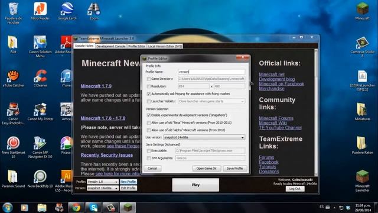
Task: Select the Nero BackItUp 10 icon
Action: click(40, 179)
